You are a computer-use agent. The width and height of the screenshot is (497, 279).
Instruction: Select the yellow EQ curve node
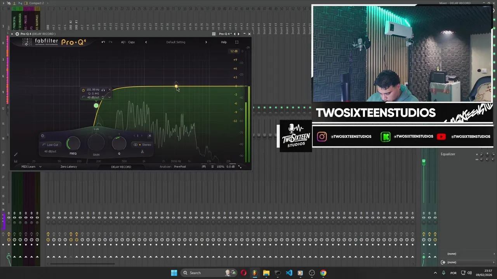click(x=176, y=86)
